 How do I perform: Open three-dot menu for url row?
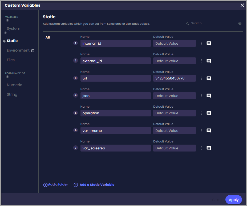(x=201, y=78)
